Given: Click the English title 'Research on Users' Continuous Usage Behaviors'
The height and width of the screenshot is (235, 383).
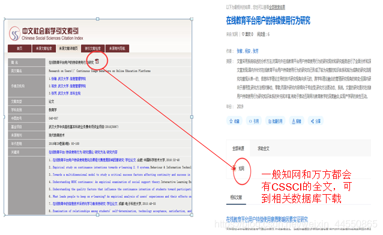Looking at the screenshot, I should tap(100, 71).
